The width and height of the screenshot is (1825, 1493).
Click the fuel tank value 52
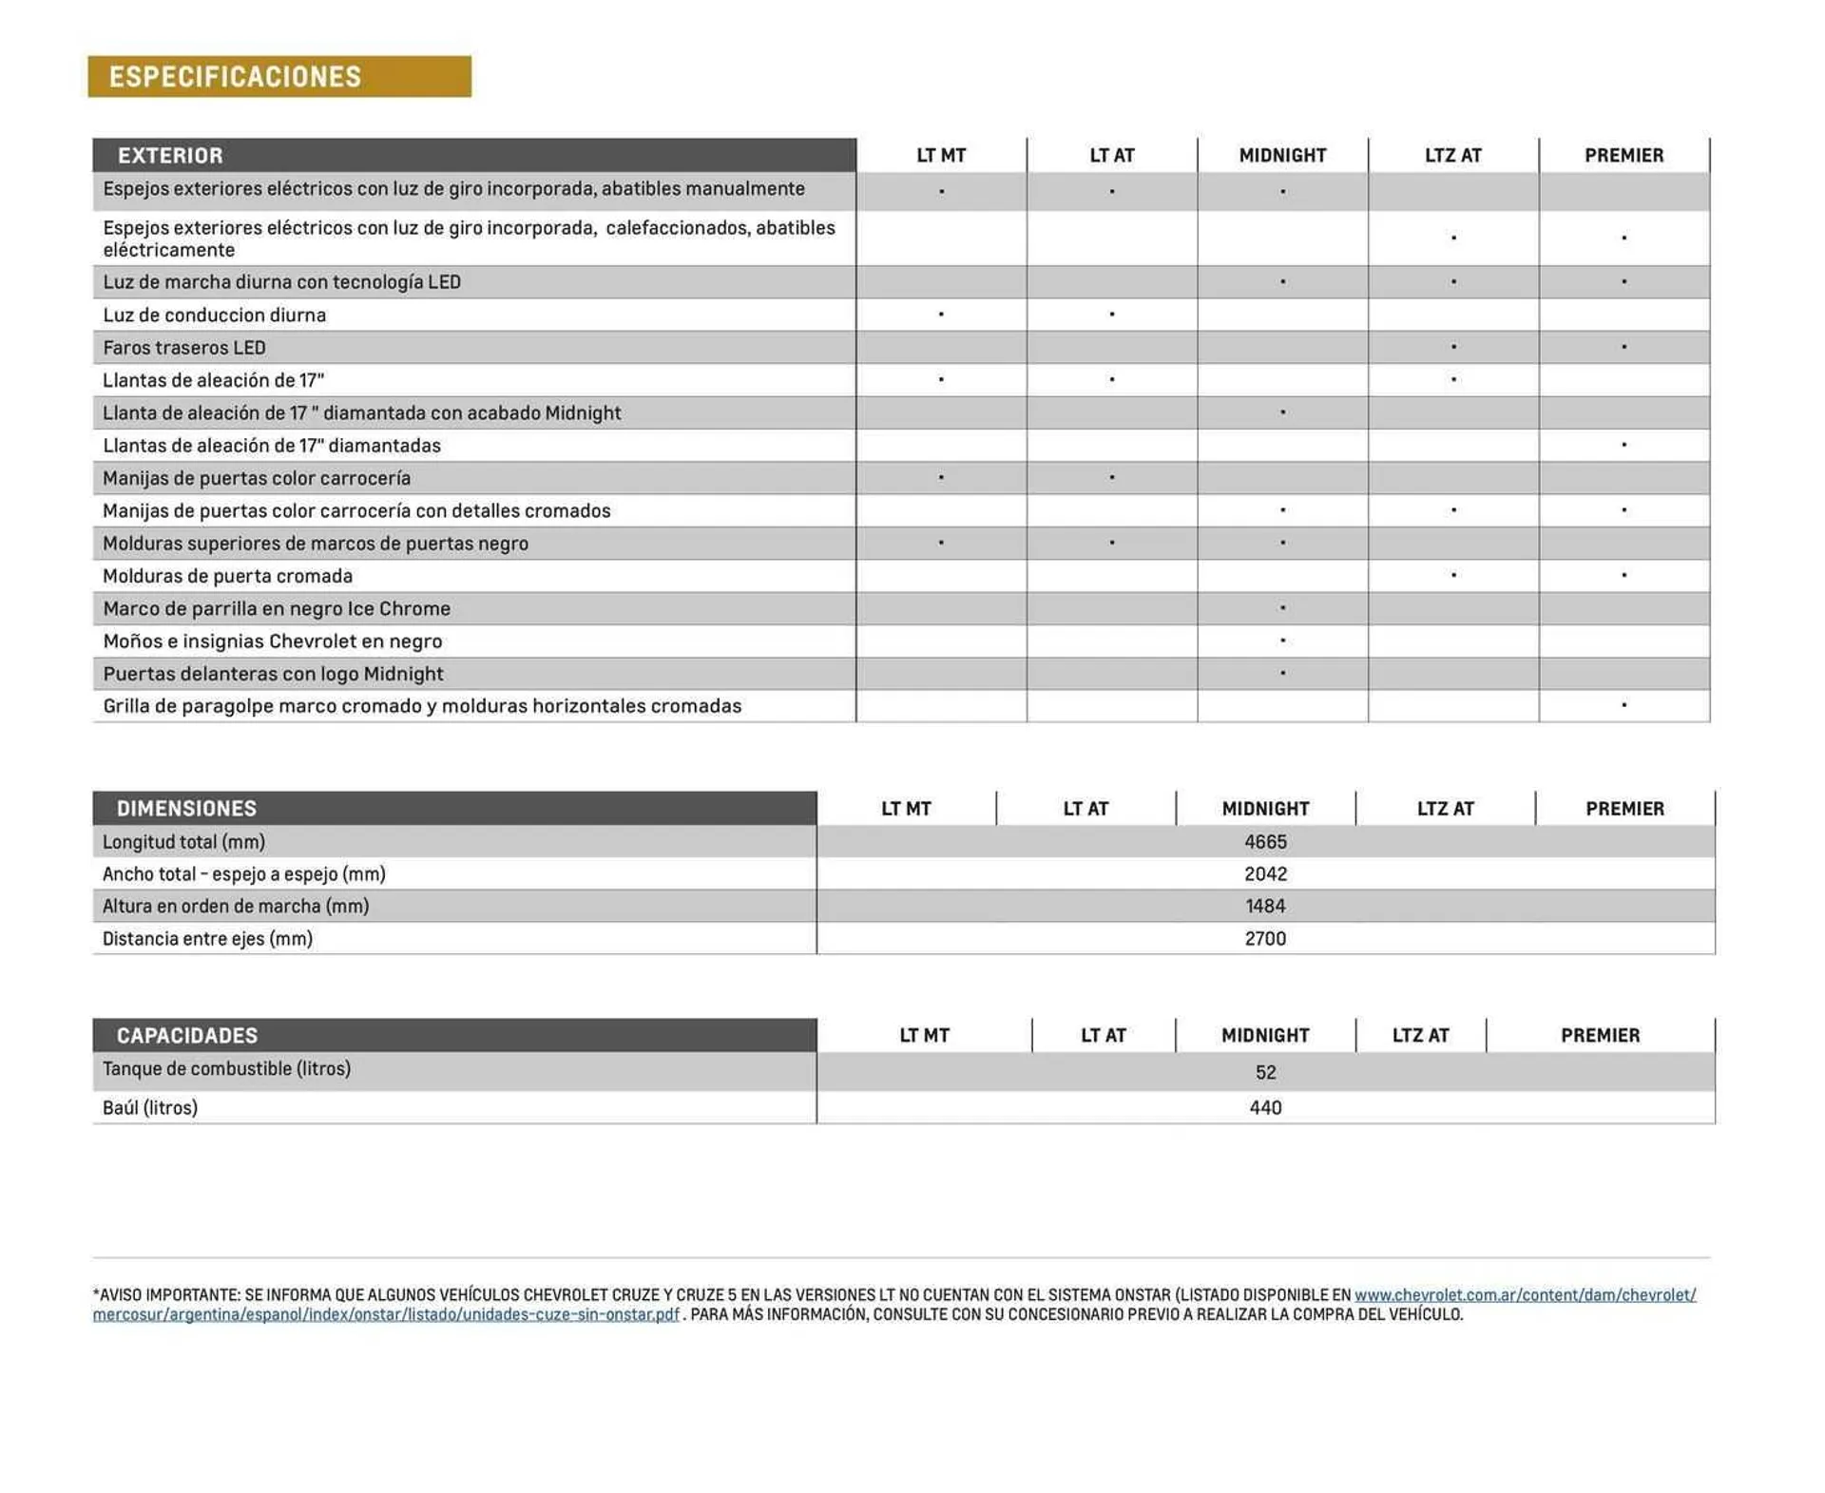tap(1265, 1073)
